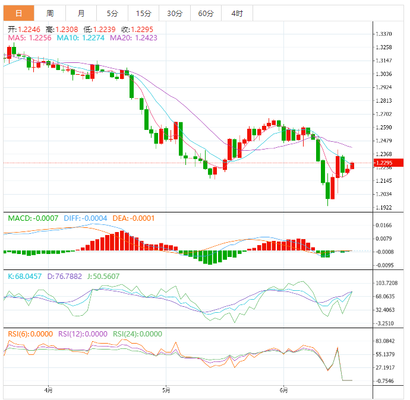Click the RSI(6):0.0000 label

point(30,334)
